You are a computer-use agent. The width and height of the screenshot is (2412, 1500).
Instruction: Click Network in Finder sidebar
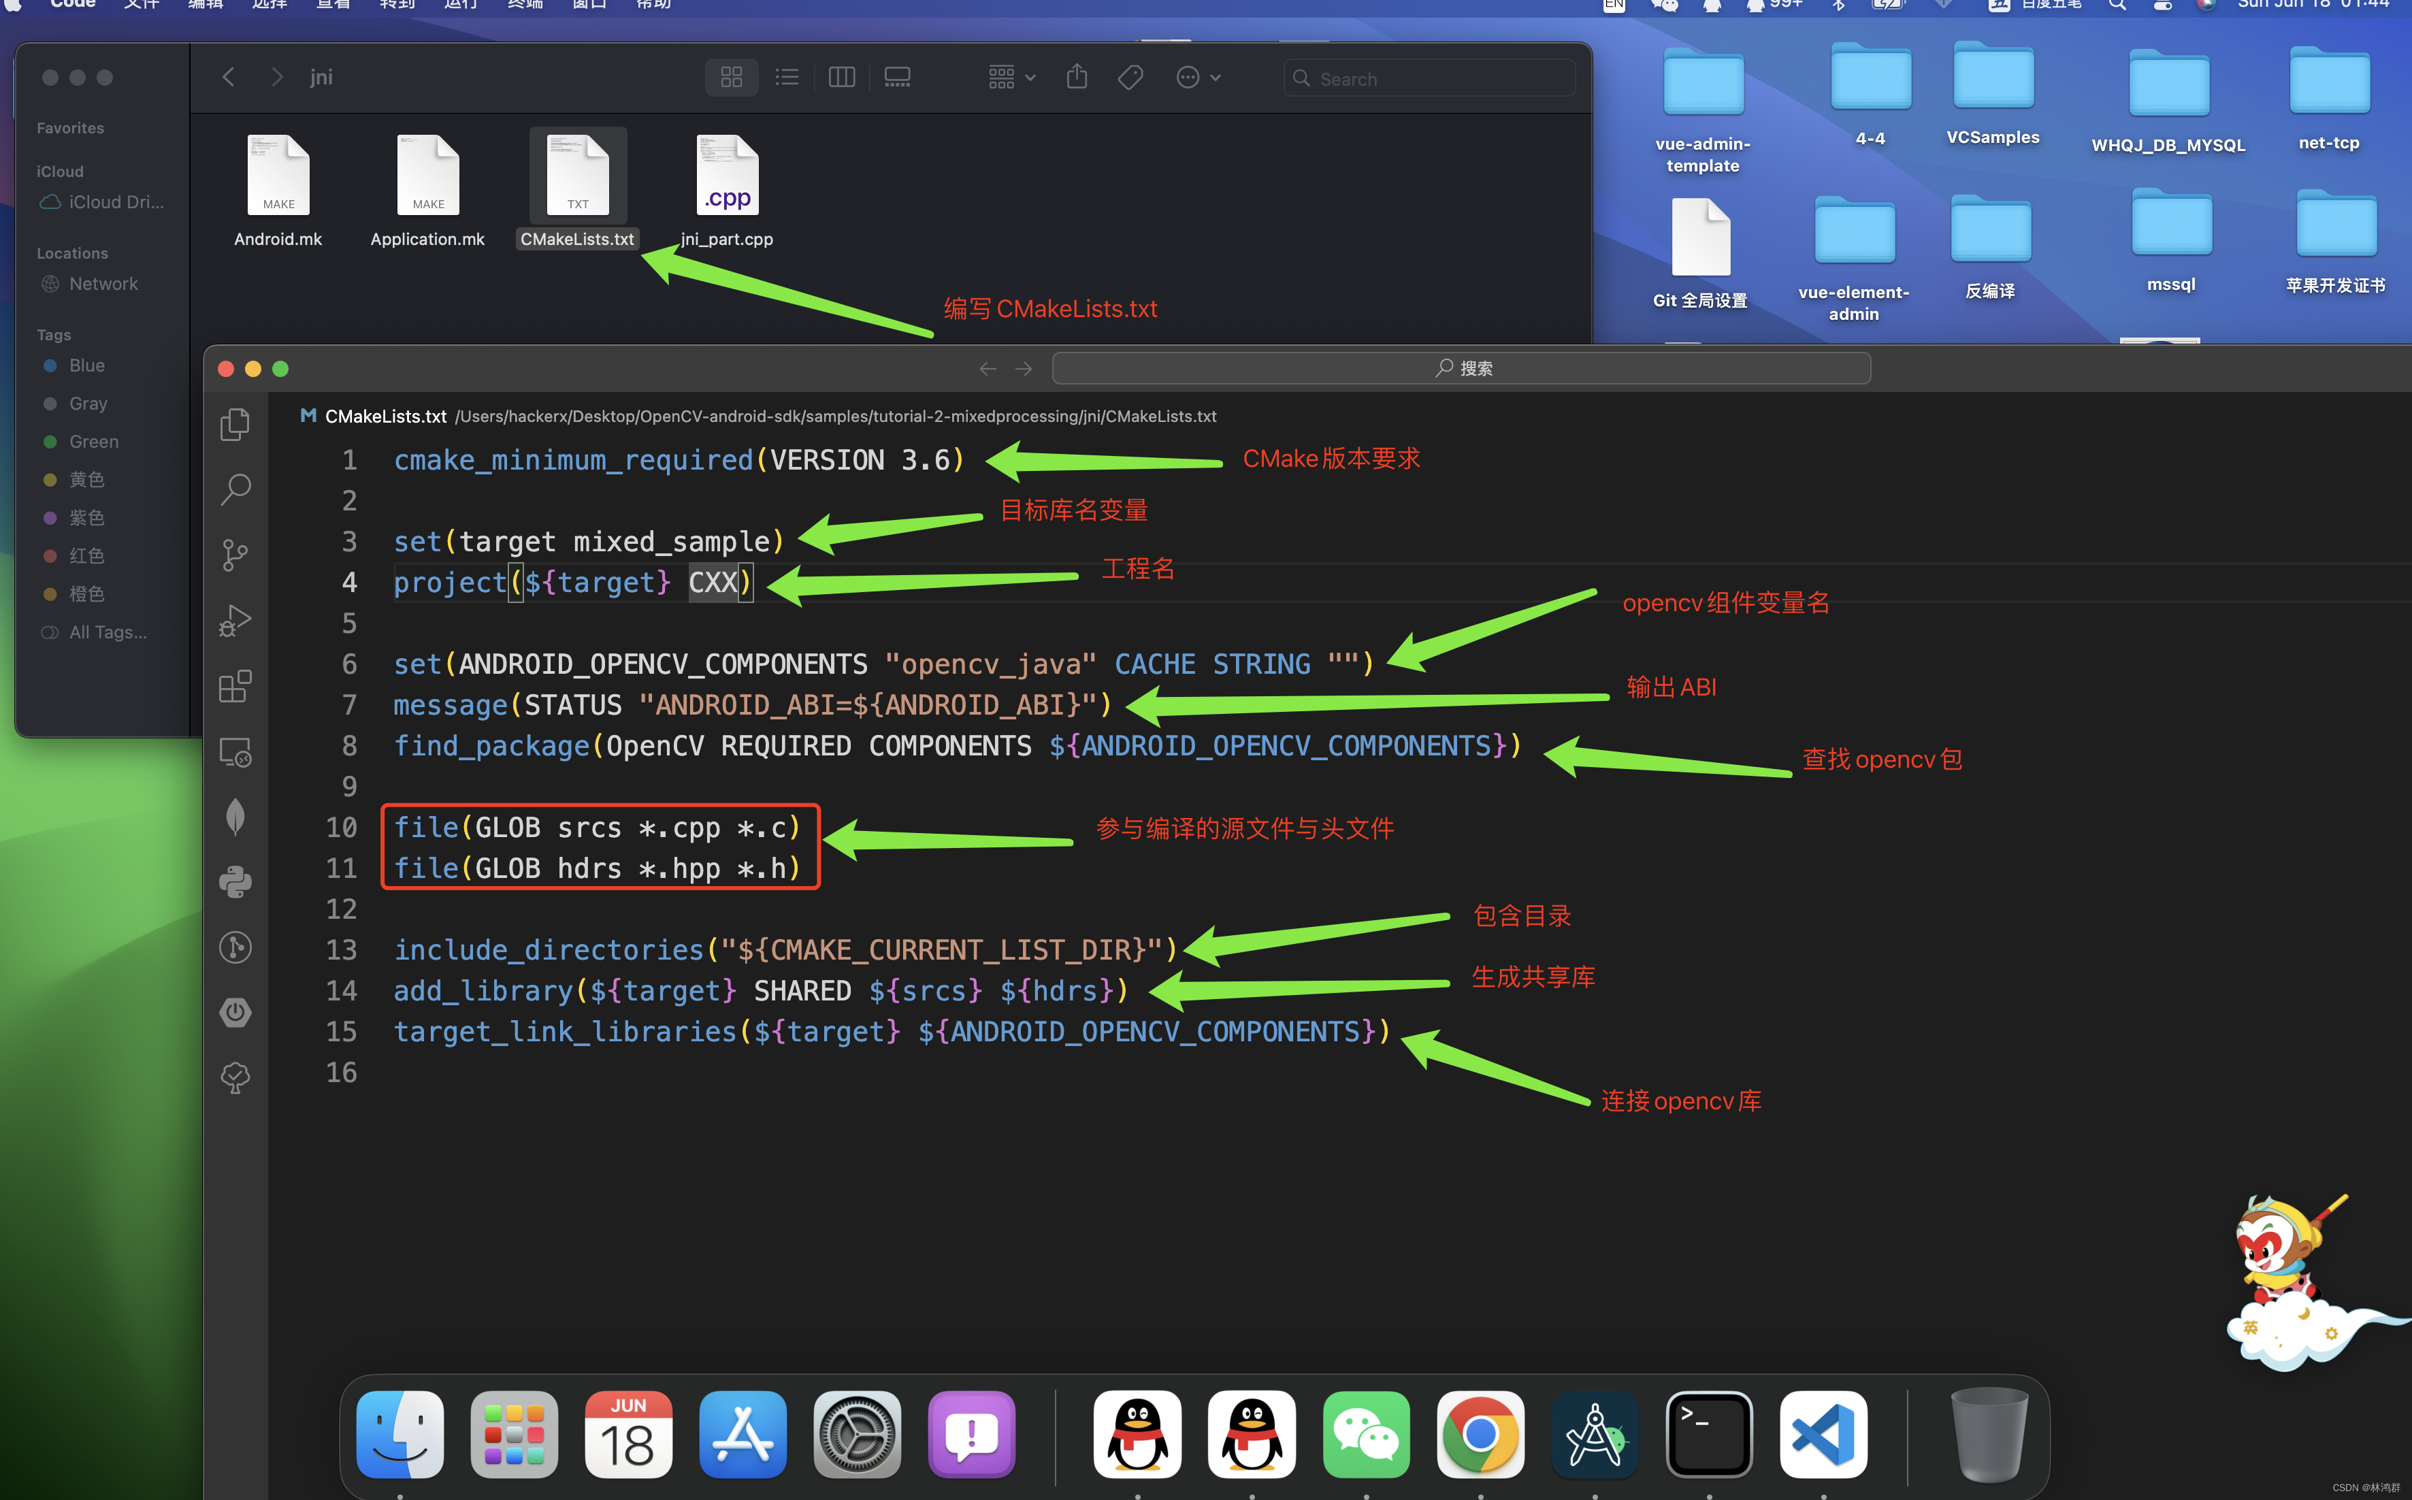103,284
